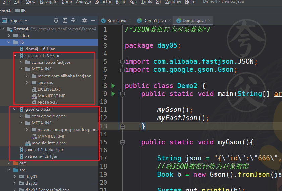The image size is (282, 191).
Task: Fold the myGson method in gutter
Action: tap(122, 143)
